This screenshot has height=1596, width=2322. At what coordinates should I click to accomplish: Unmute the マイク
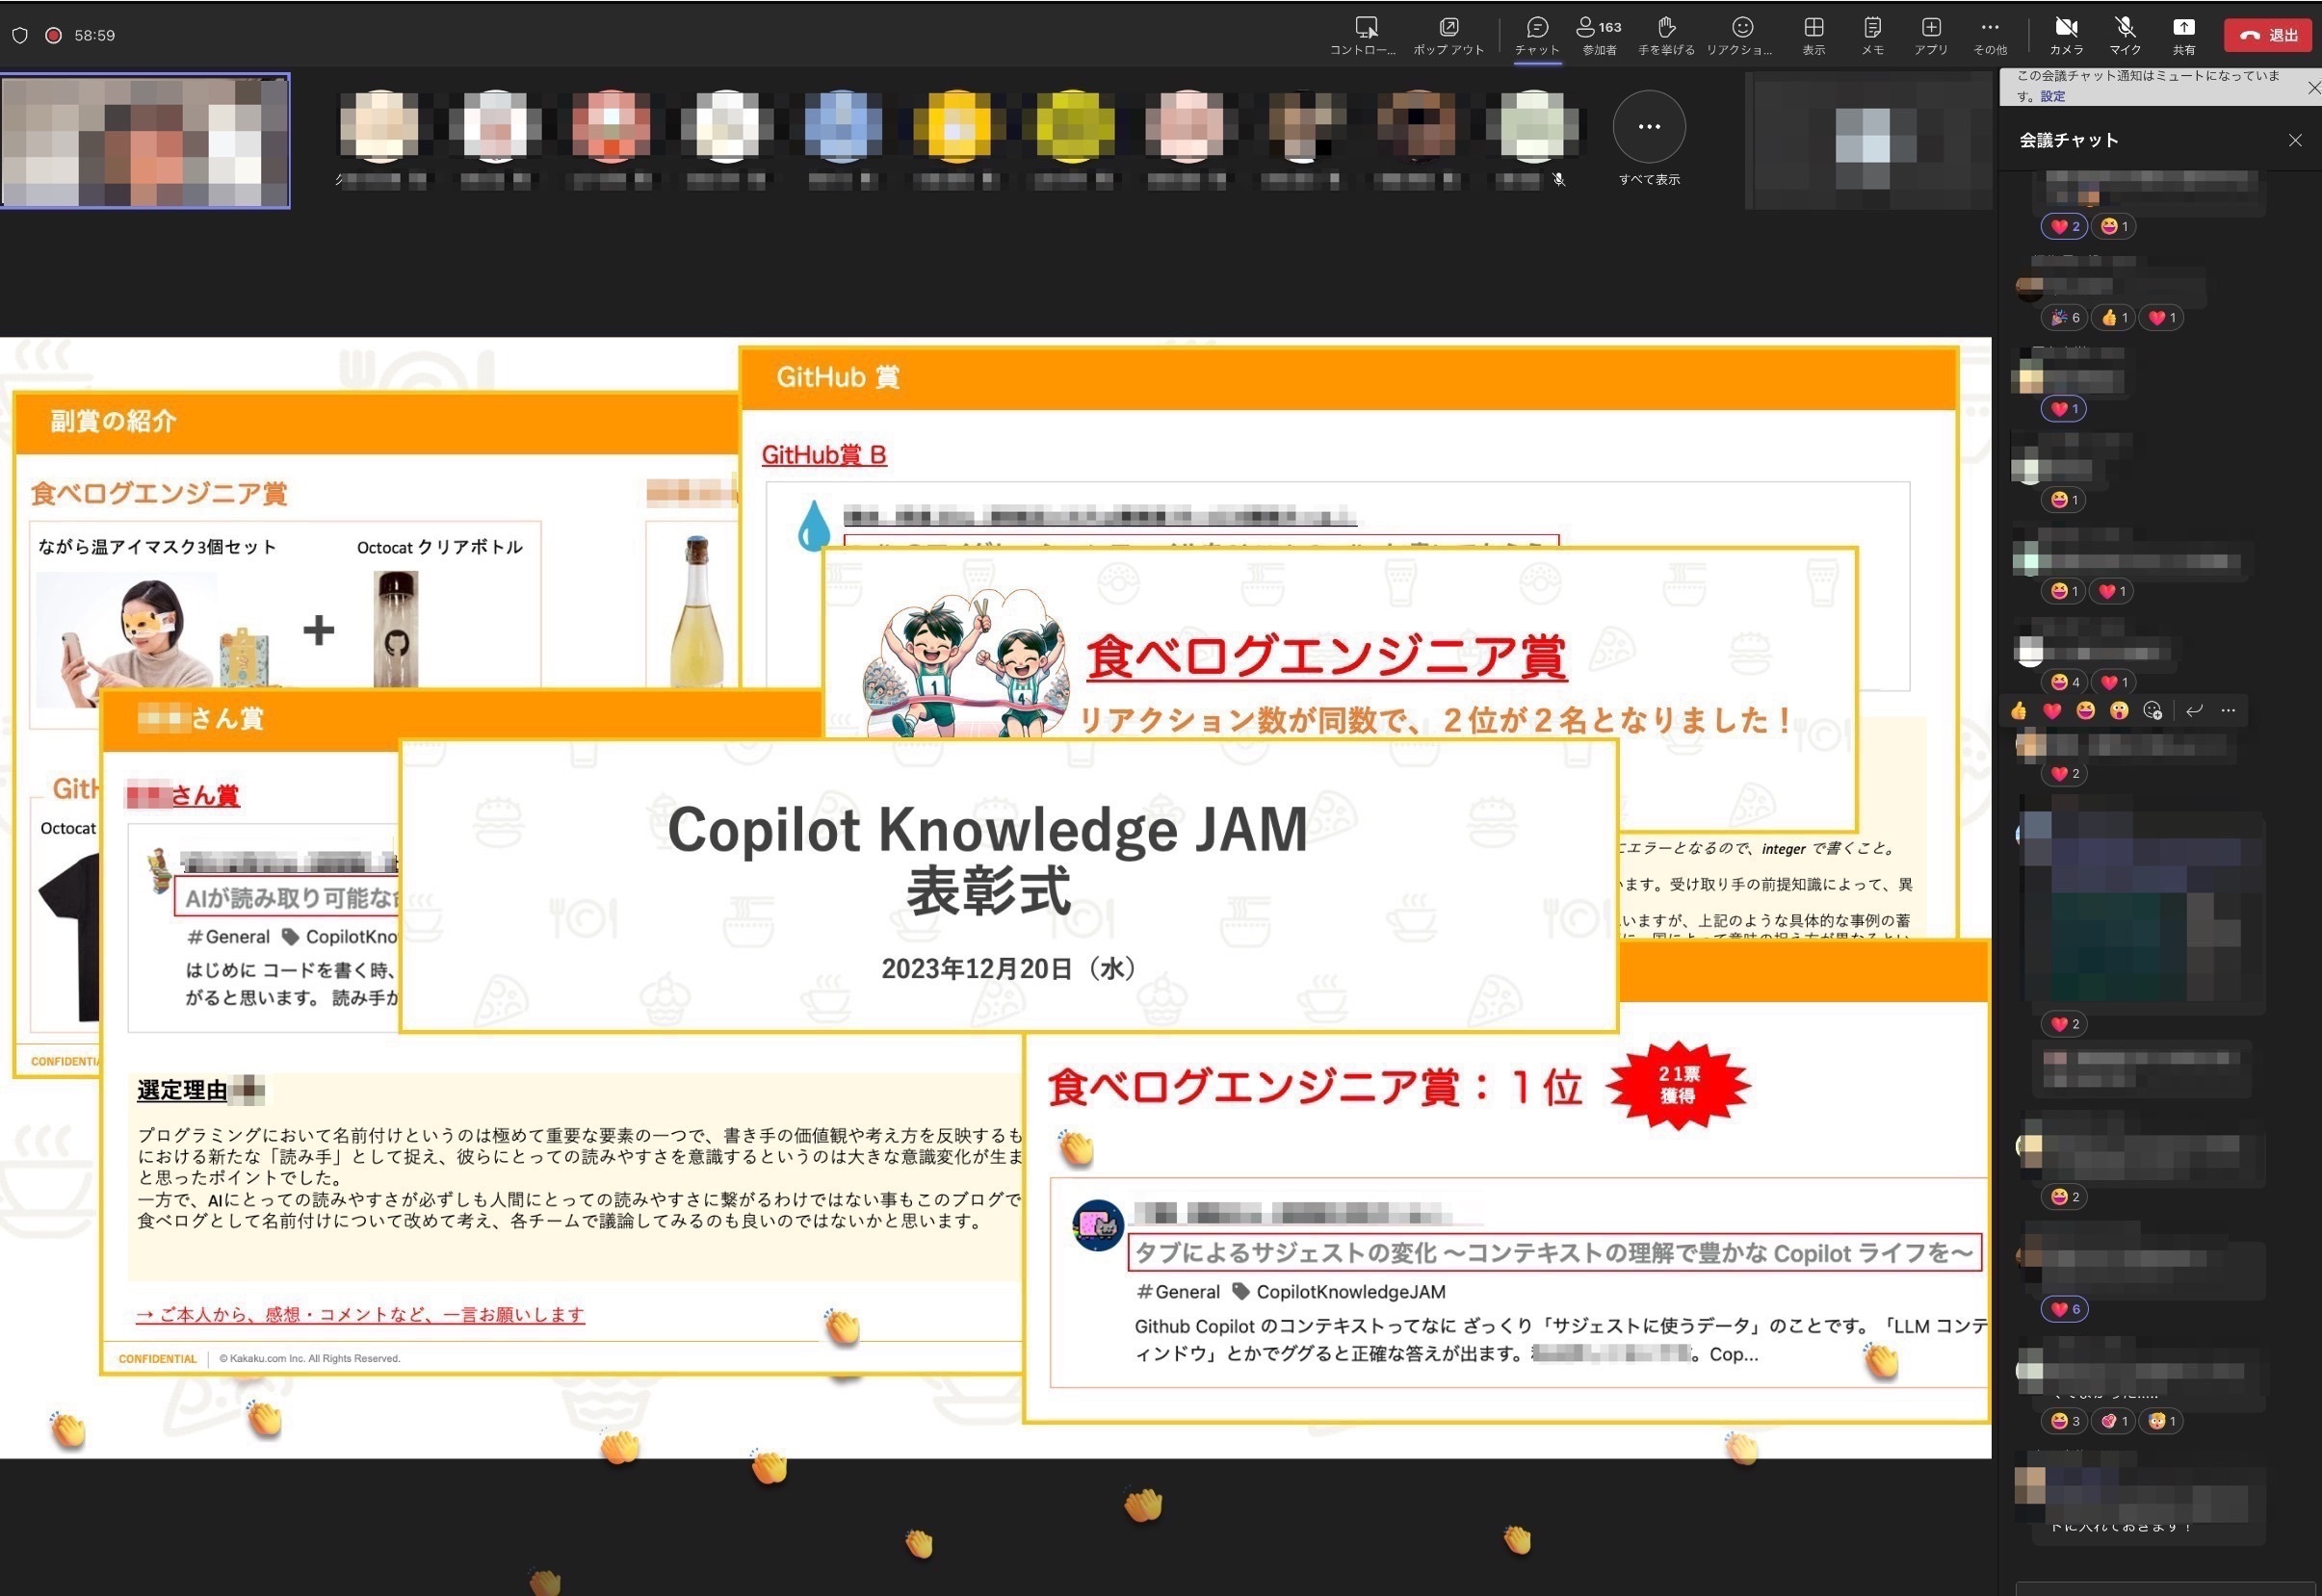2125,35
